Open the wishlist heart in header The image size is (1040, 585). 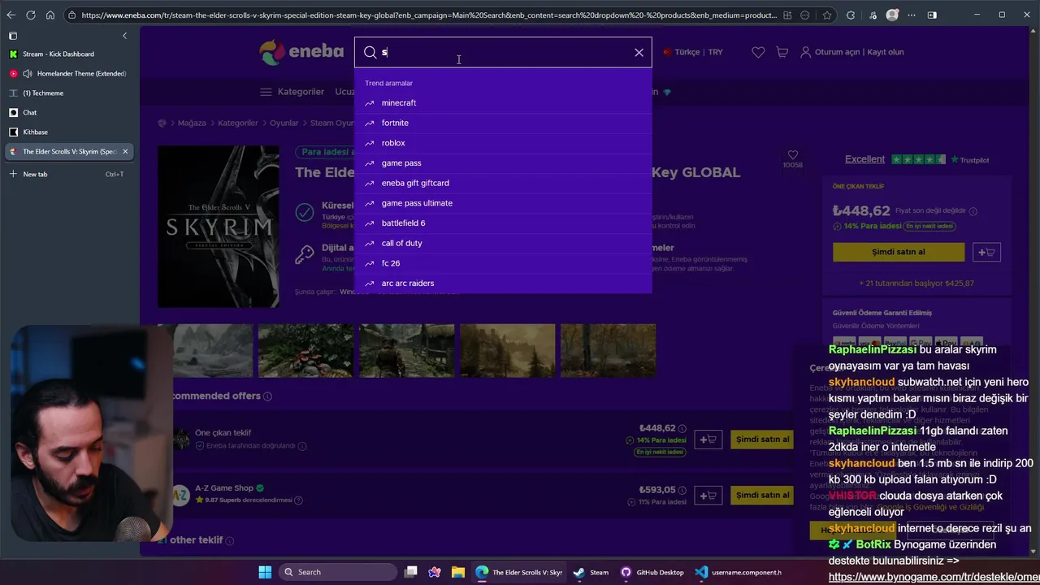tap(758, 52)
